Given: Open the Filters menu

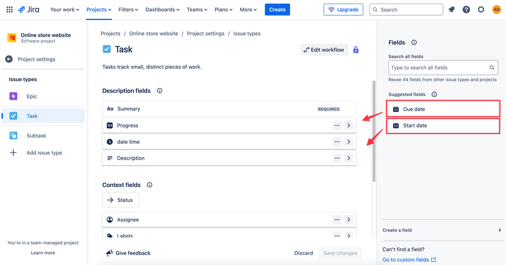Looking at the screenshot, I should tap(128, 9).
